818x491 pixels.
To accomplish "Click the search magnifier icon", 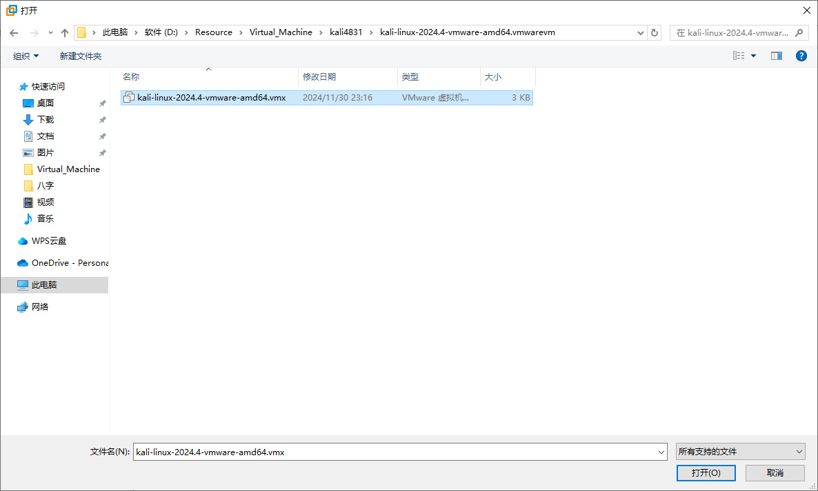I will pyautogui.click(x=799, y=32).
